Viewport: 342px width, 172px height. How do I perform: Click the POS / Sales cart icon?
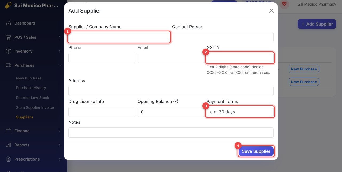tap(9, 37)
